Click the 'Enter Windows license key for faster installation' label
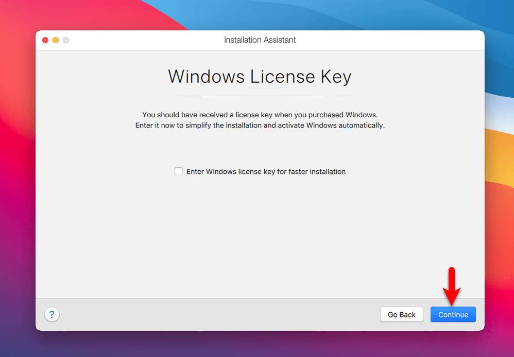Viewport: 514px width, 357px height. (x=266, y=172)
